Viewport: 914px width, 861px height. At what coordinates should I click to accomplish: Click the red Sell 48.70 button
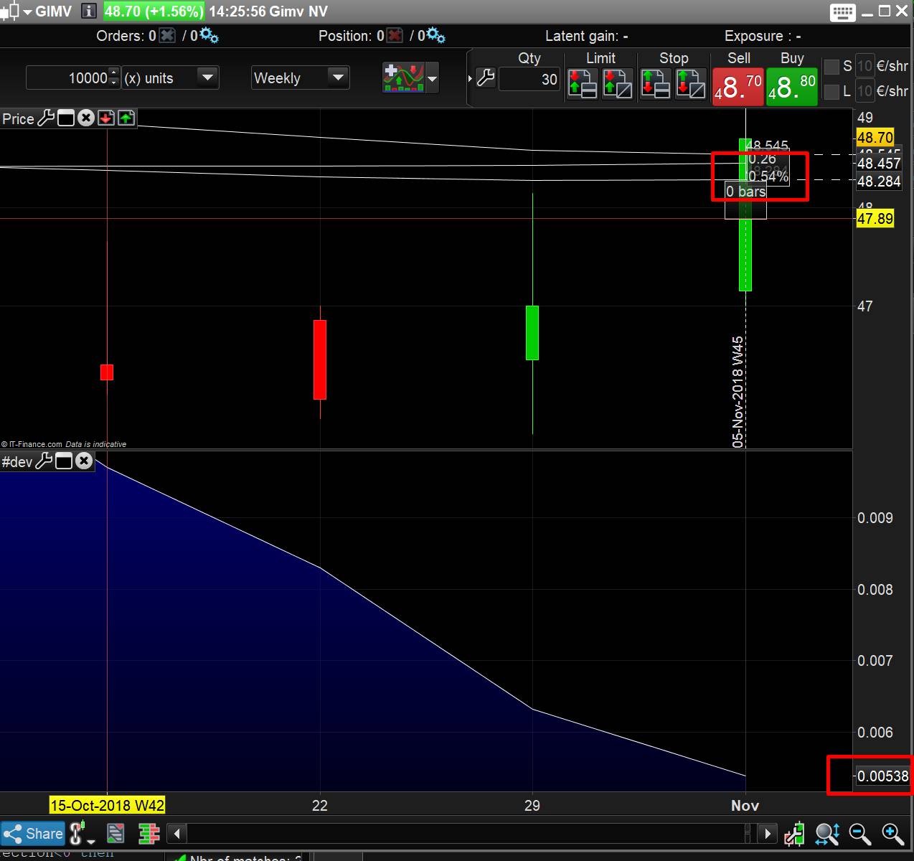(x=738, y=87)
